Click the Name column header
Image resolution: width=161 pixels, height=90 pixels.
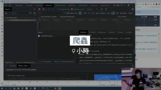coord(56,32)
